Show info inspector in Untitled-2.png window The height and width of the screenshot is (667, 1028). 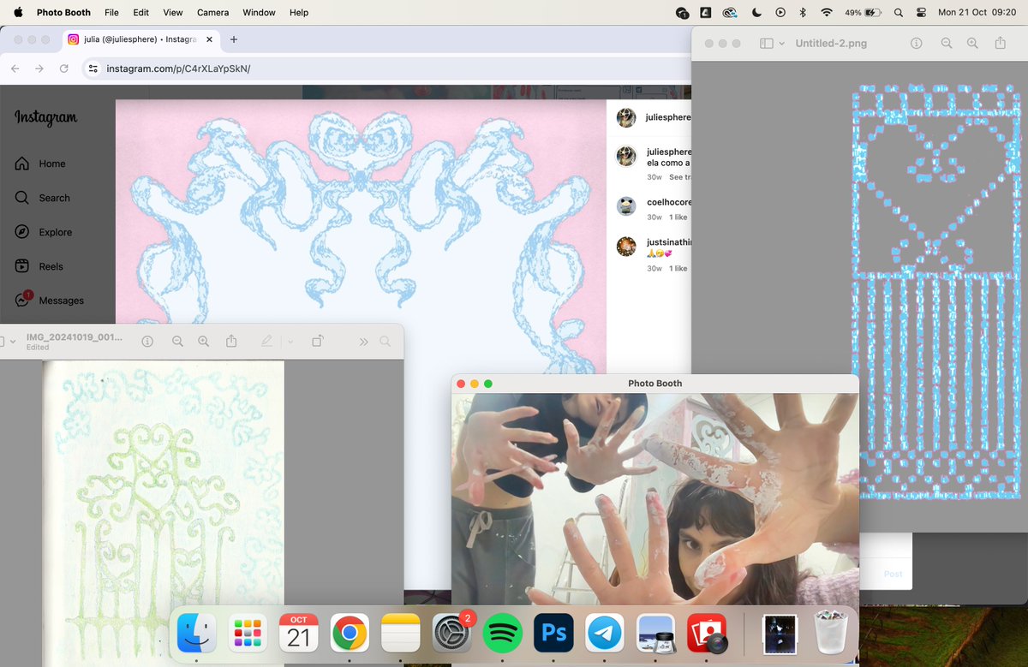click(916, 43)
